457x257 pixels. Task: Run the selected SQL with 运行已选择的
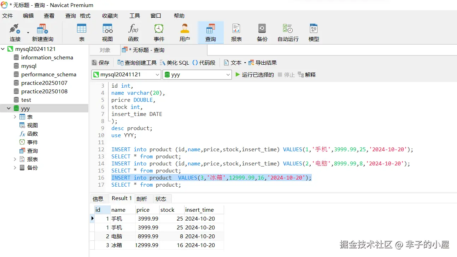(254, 75)
